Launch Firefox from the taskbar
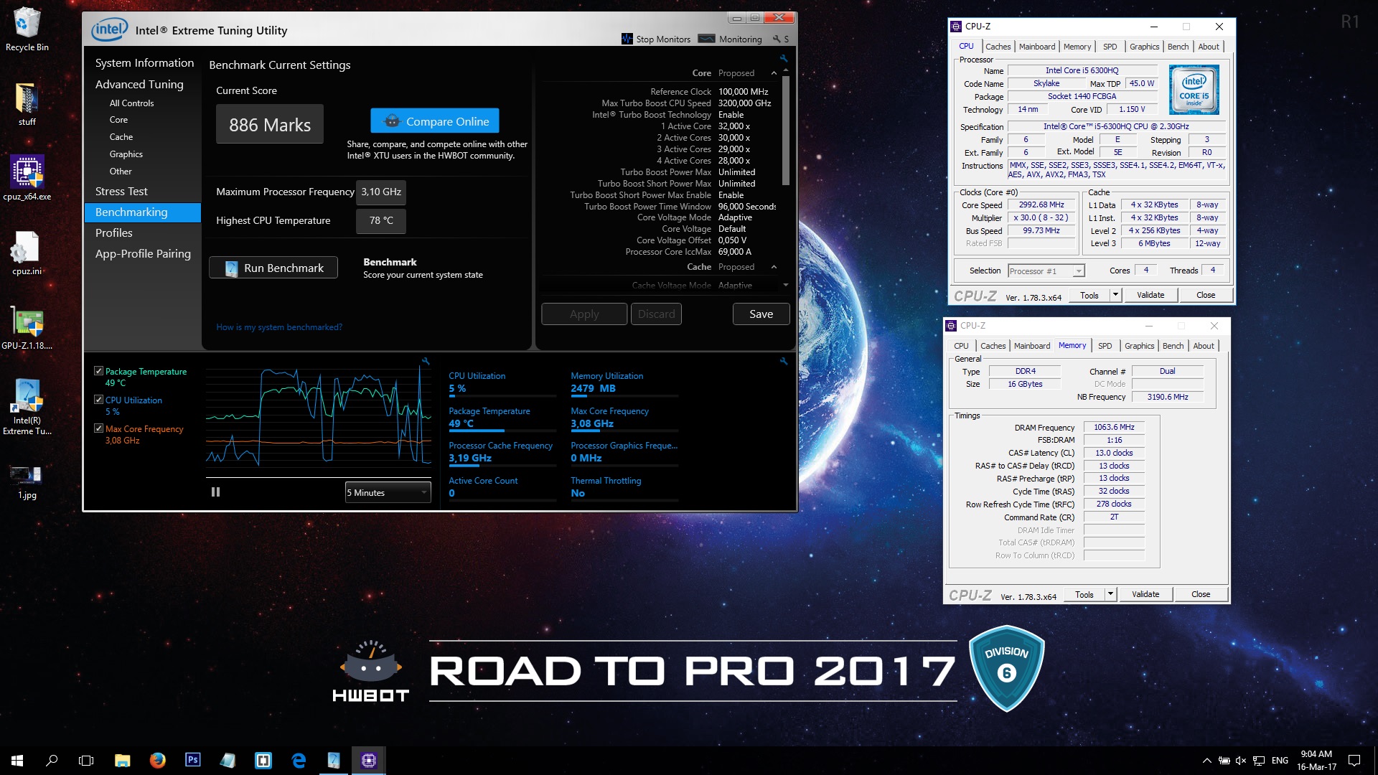The height and width of the screenshot is (775, 1378). pos(158,761)
